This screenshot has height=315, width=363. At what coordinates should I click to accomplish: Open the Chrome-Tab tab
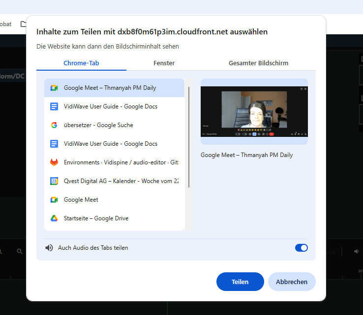[81, 63]
